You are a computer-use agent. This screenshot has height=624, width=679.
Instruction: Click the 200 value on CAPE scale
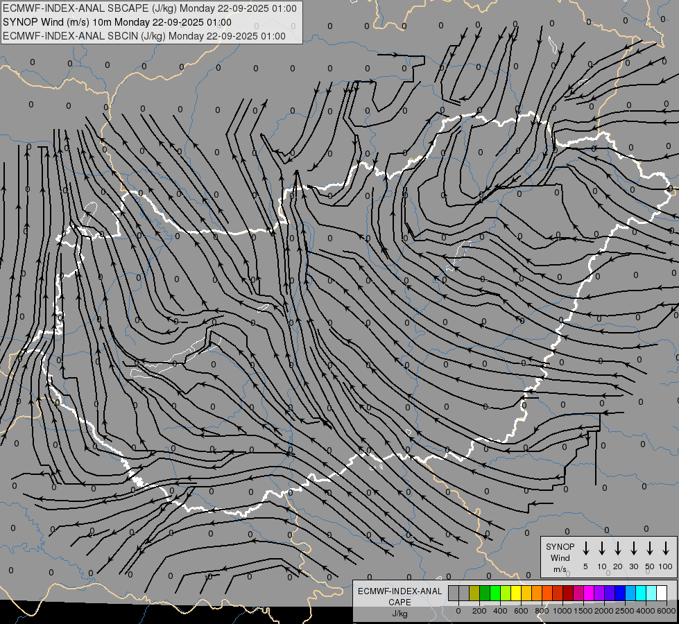[x=479, y=611]
